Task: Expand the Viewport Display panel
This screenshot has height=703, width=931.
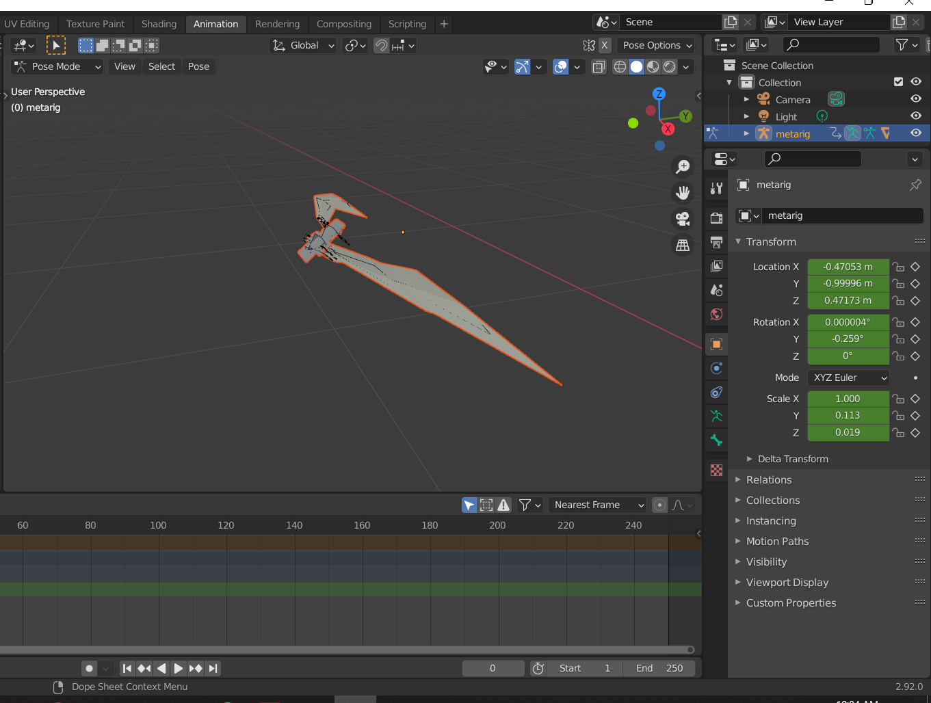Action: tap(787, 583)
